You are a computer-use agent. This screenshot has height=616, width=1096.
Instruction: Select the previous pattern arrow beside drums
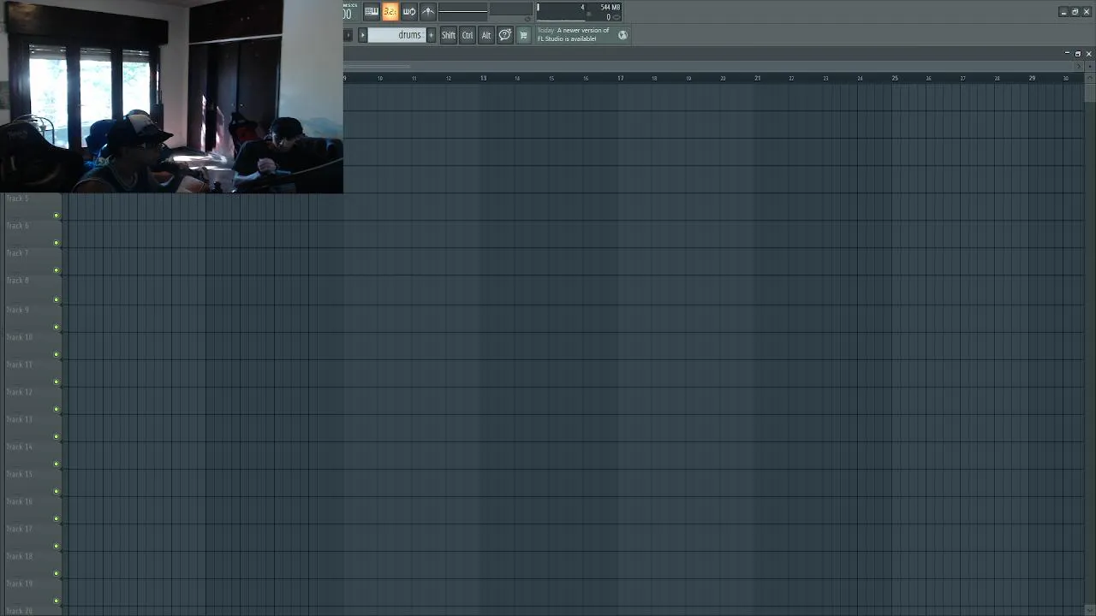(x=362, y=35)
